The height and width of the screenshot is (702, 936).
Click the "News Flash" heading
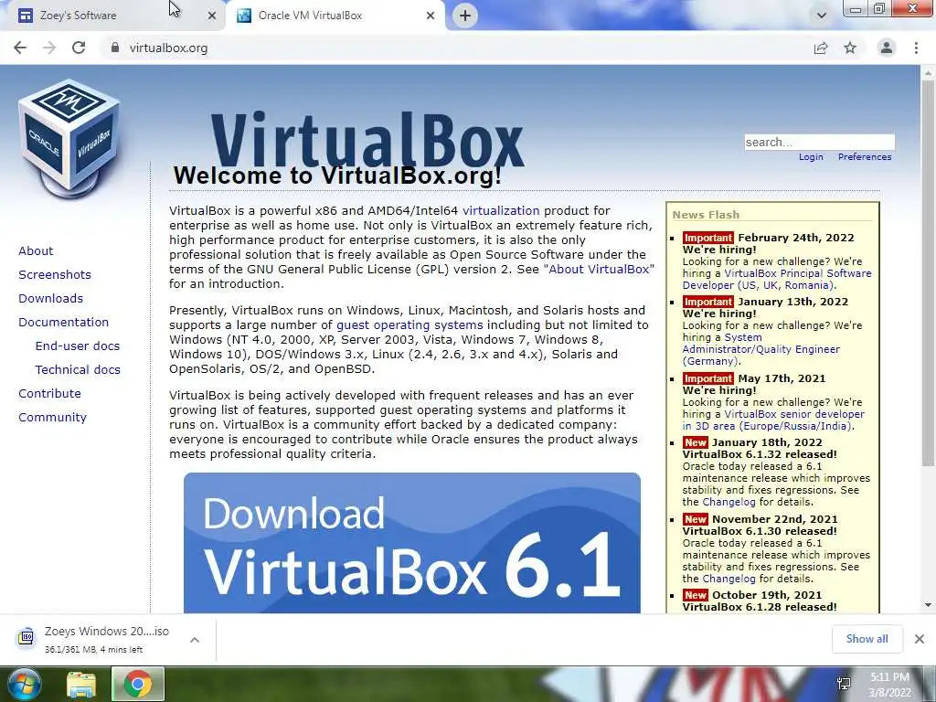pos(706,215)
